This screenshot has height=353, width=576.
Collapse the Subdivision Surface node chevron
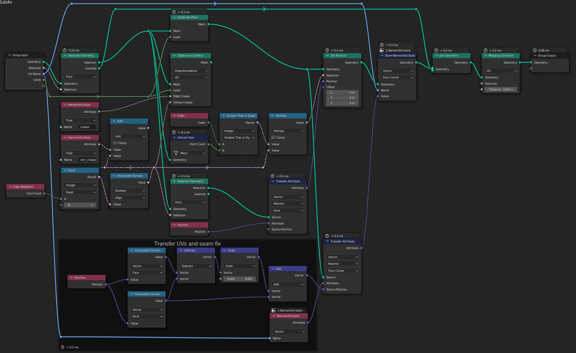pyautogui.click(x=174, y=55)
